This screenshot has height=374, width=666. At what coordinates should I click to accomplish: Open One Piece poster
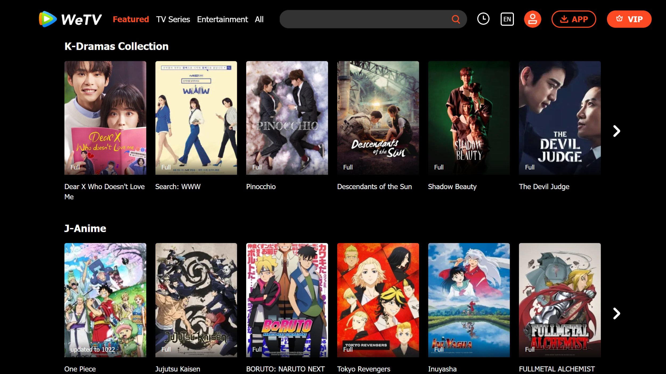click(105, 300)
